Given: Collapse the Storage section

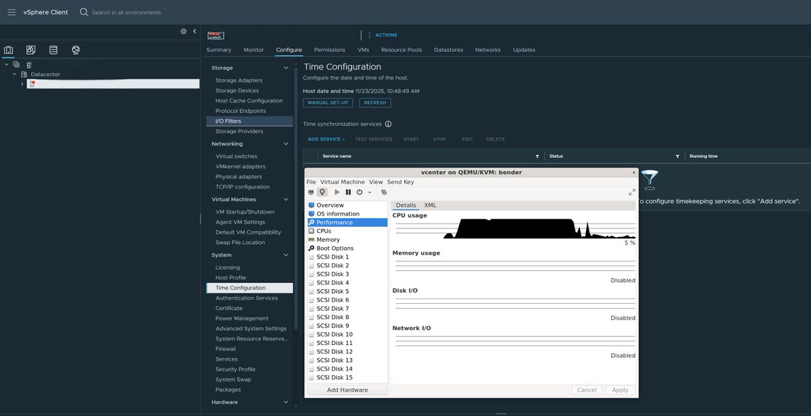Looking at the screenshot, I should [286, 68].
